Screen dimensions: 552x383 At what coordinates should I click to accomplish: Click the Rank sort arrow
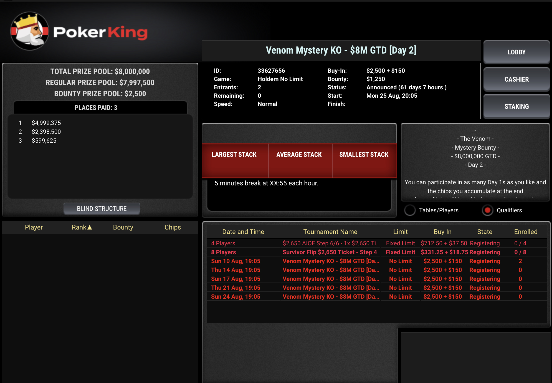coord(90,227)
